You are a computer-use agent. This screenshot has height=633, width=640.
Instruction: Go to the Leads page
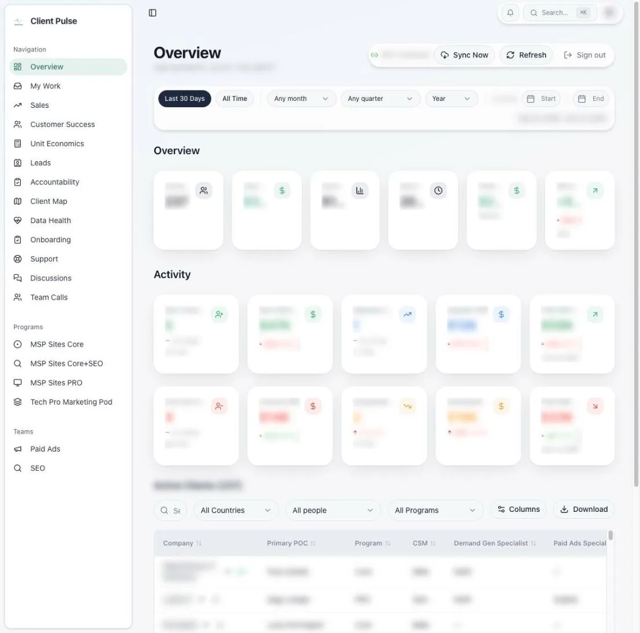(x=68, y=162)
